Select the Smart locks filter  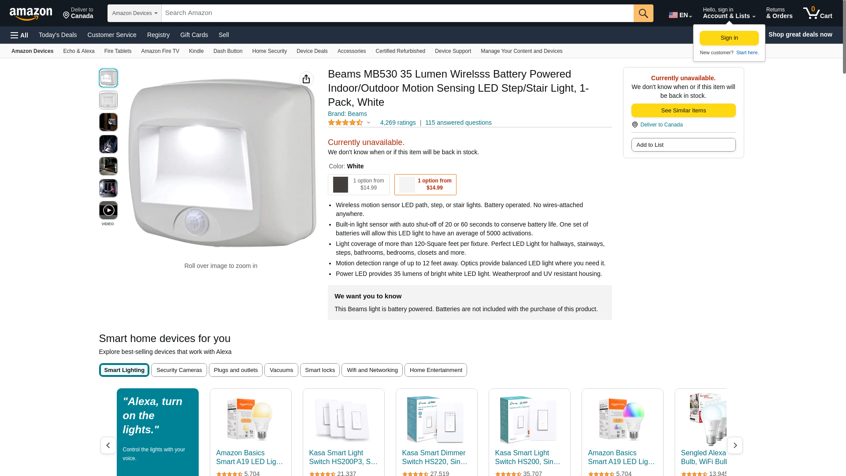[320, 370]
